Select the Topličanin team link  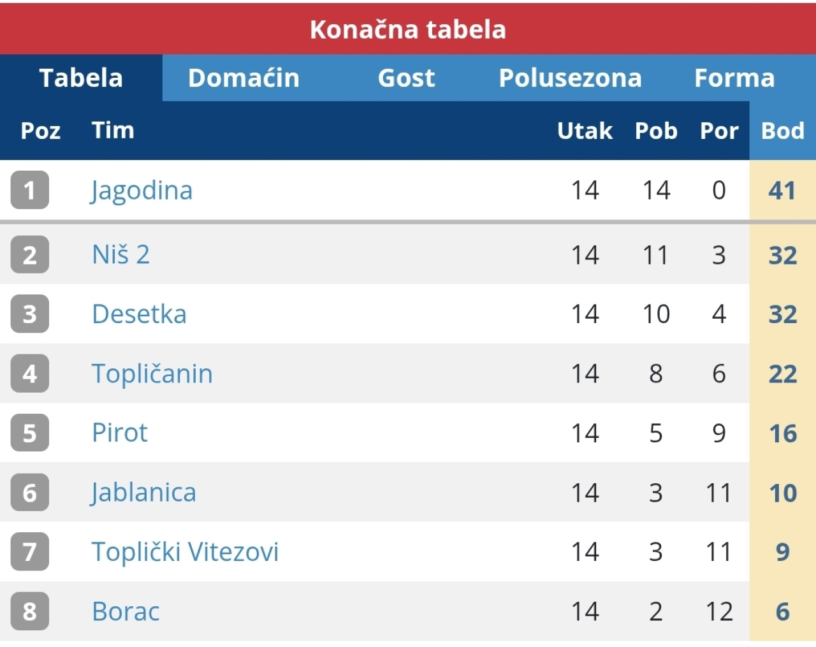(152, 374)
